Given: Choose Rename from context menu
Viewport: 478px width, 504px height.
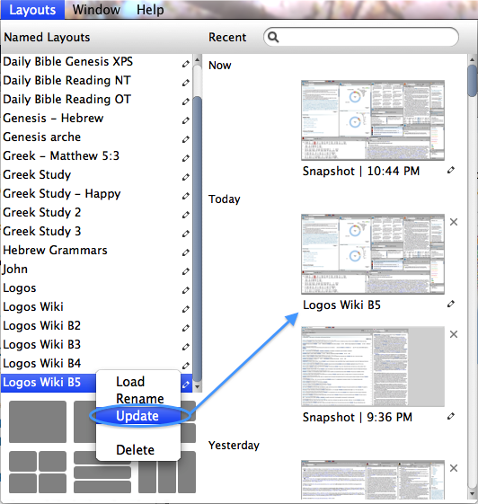Looking at the screenshot, I should 138,399.
